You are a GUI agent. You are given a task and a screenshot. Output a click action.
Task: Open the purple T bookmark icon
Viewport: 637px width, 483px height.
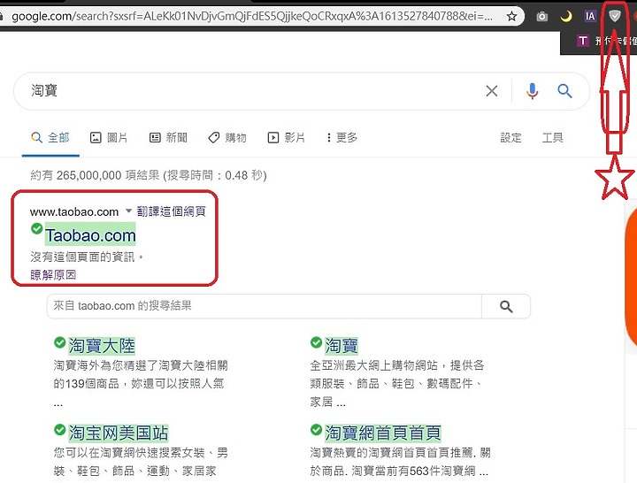click(583, 40)
